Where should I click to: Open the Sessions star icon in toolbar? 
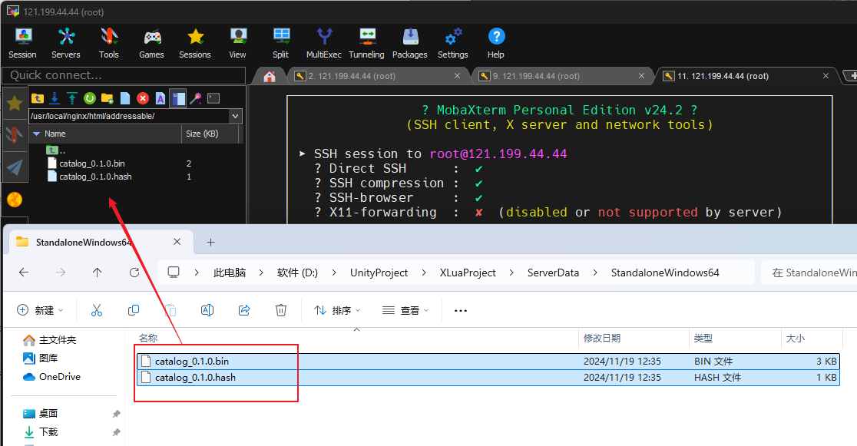pos(195,43)
